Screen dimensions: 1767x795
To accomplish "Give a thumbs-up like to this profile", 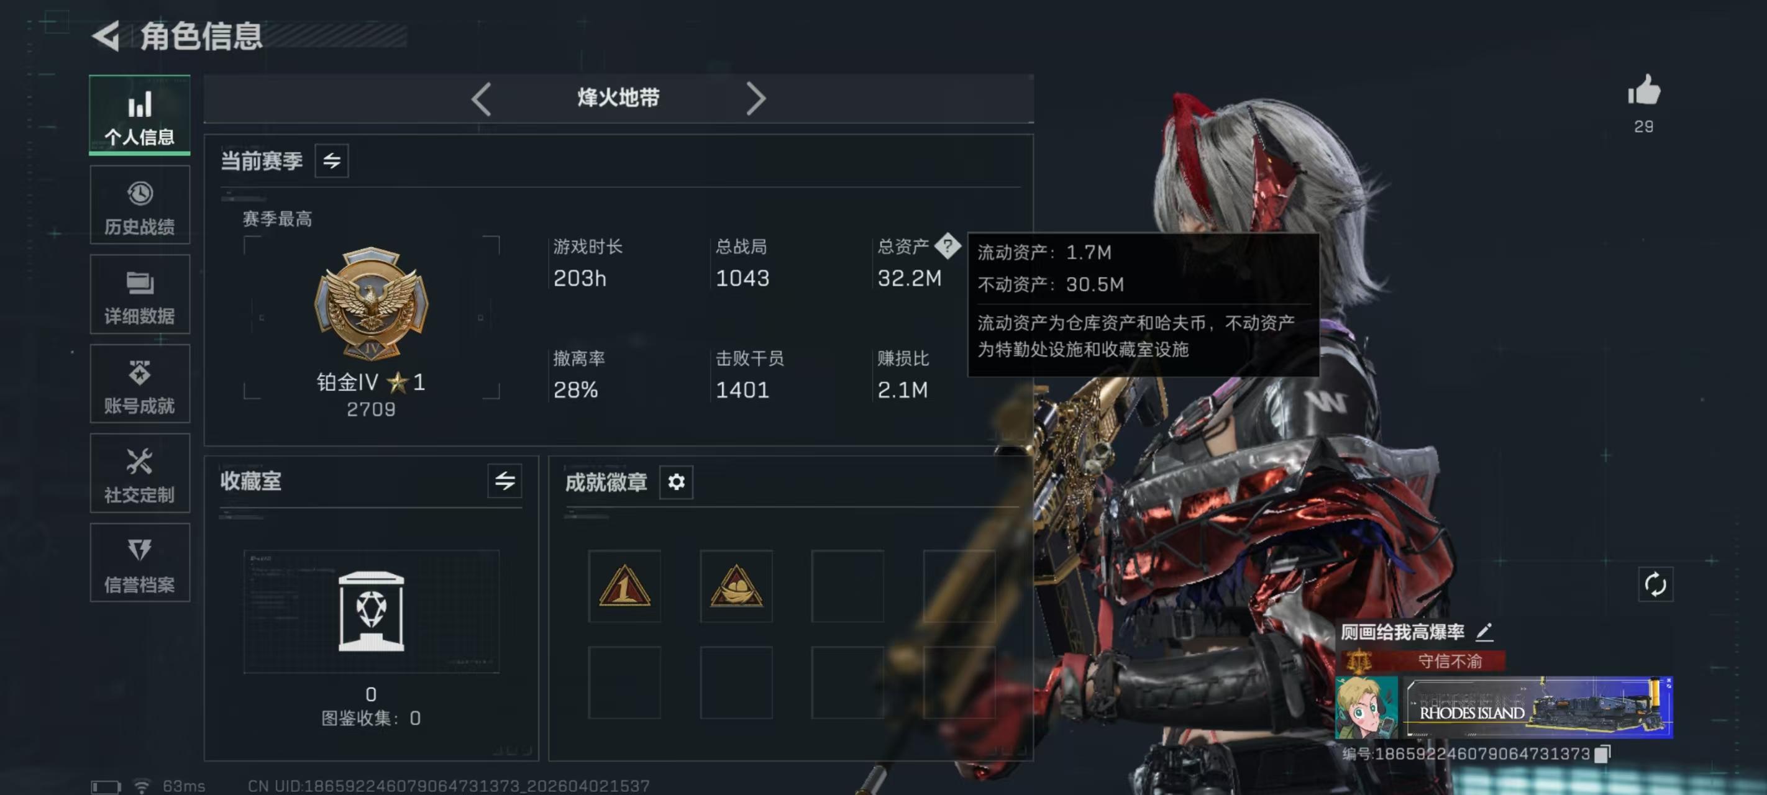I will (x=1643, y=91).
